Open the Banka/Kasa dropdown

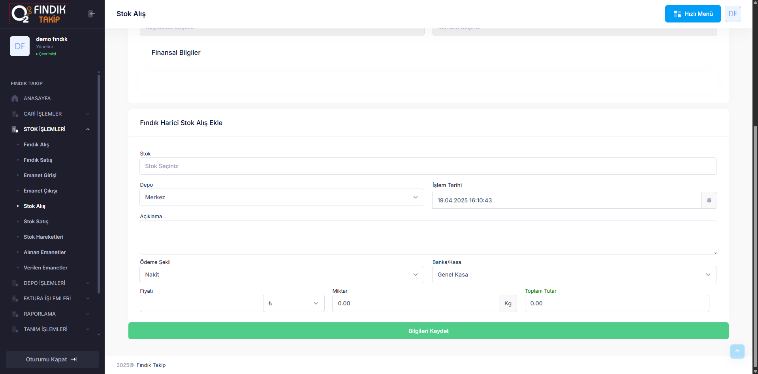point(574,275)
